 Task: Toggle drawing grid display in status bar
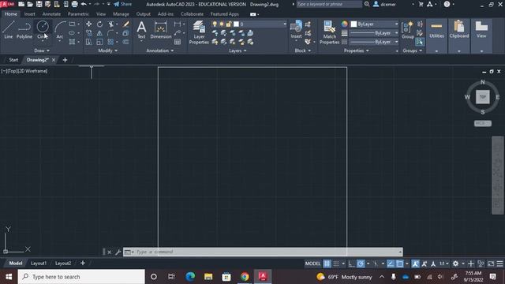pyautogui.click(x=327, y=263)
